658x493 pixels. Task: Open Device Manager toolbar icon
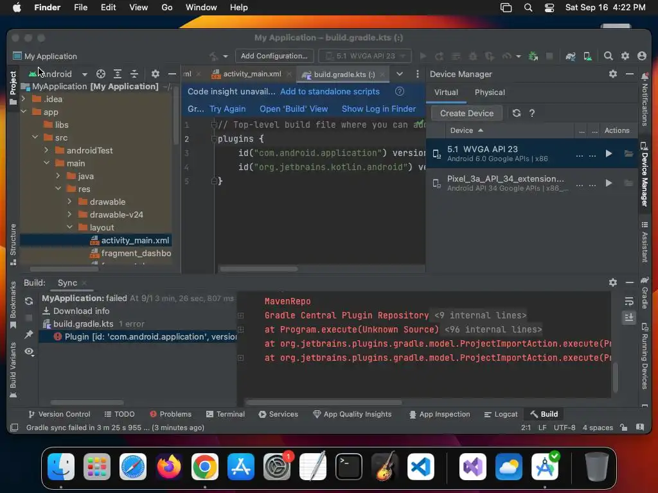(x=587, y=56)
